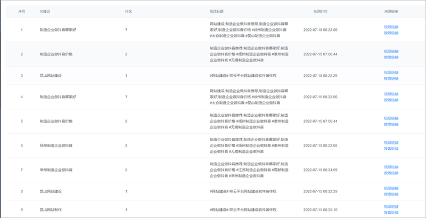Select keyword 常州制造企业做抖音
The image size is (426, 218).
click(x=56, y=170)
